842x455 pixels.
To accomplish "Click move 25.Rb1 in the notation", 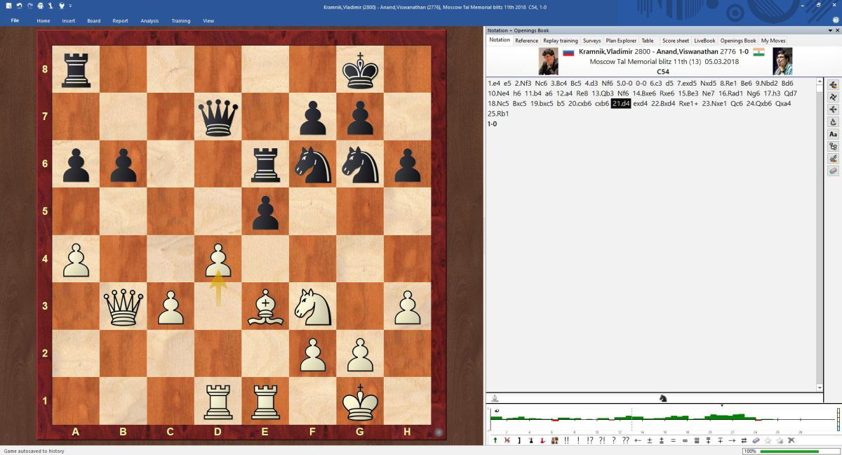I will point(497,114).
